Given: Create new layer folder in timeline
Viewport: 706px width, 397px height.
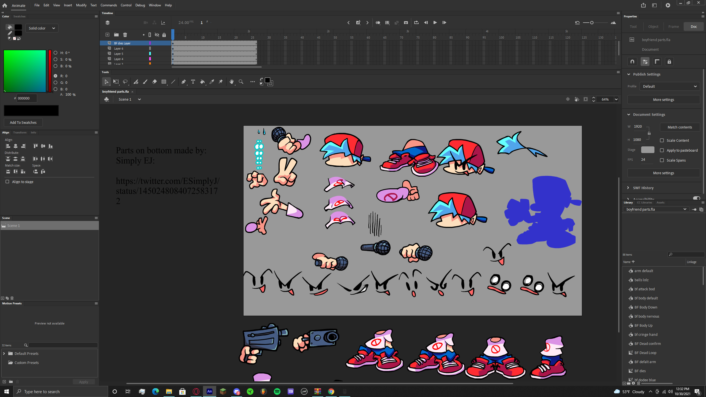Looking at the screenshot, I should 116,35.
